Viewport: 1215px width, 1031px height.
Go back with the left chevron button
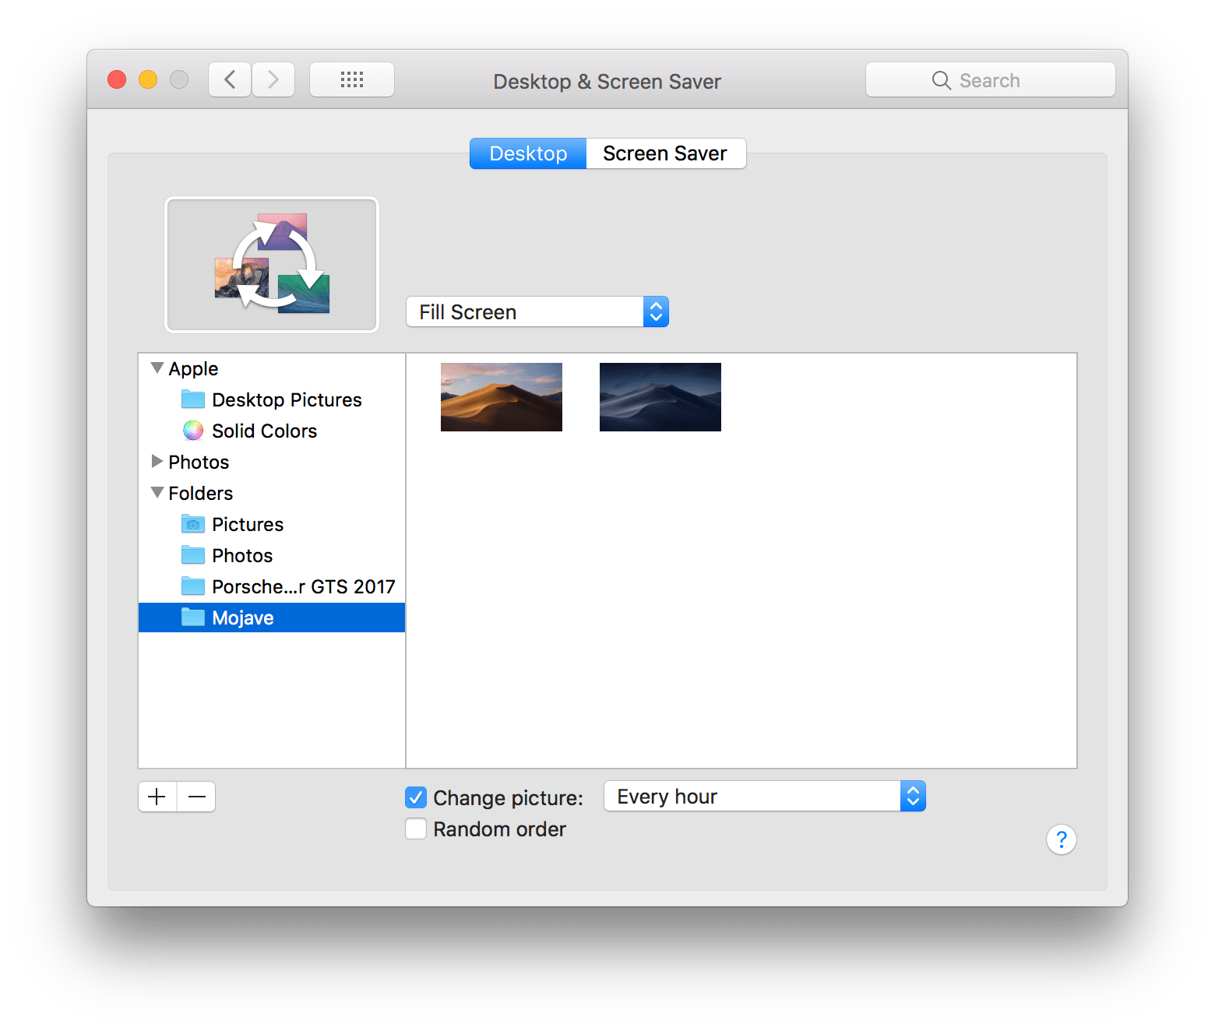pyautogui.click(x=230, y=79)
